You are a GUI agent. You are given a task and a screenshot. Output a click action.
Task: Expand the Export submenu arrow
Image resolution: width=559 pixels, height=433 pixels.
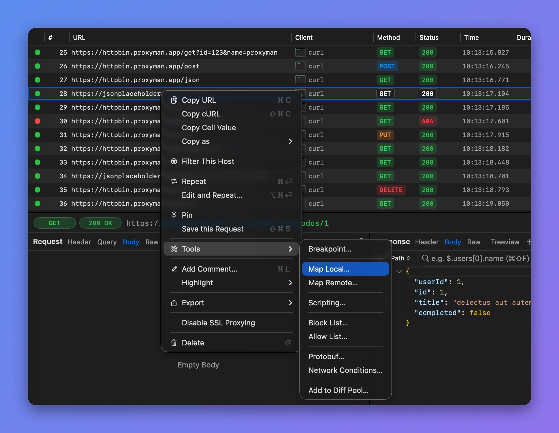pyautogui.click(x=290, y=303)
